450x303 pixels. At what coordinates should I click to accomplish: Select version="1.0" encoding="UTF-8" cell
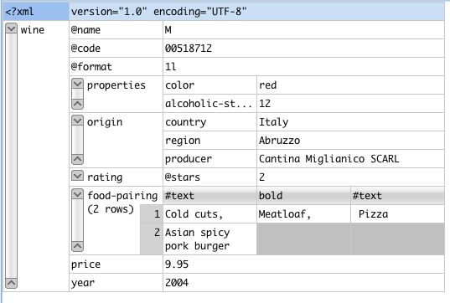coord(257,12)
